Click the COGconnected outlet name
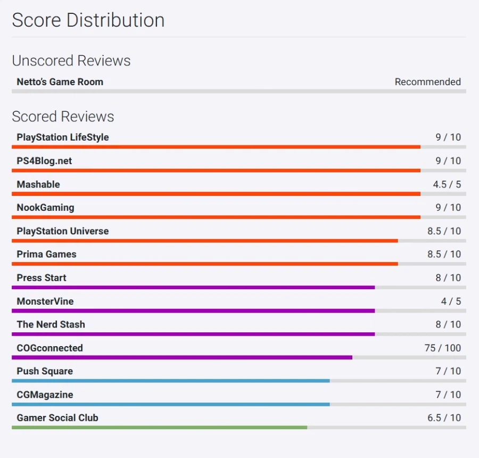 click(x=49, y=348)
